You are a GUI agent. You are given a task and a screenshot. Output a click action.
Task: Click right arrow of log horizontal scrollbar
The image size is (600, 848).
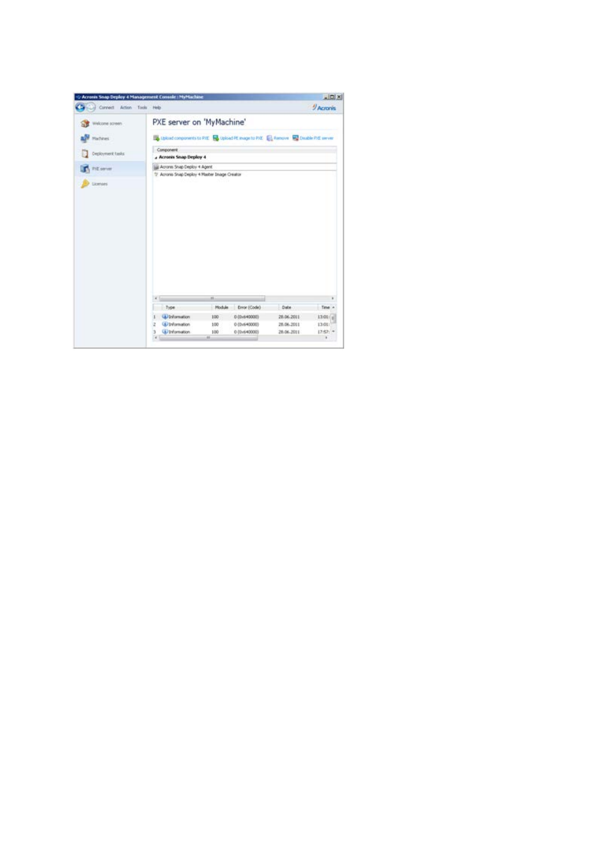(x=326, y=338)
